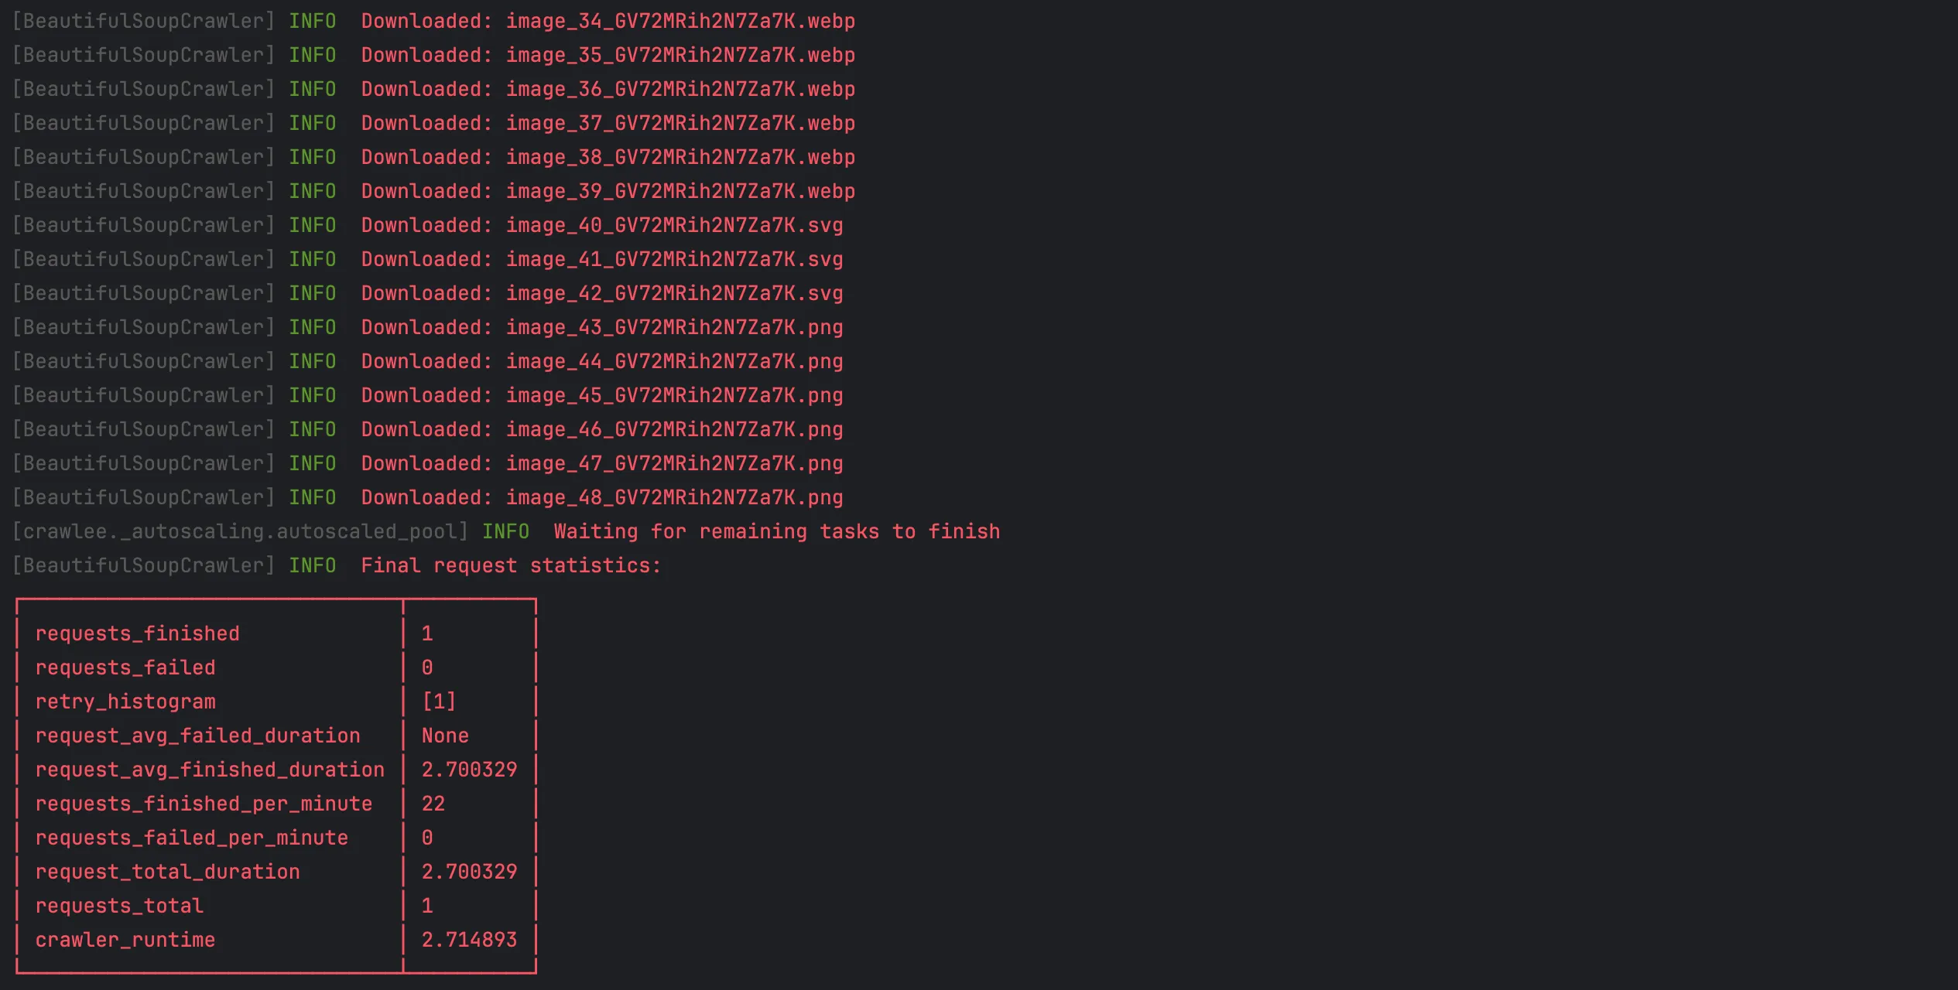Click the requests_finished_per_minute label
Screen dimensions: 1958x990
(x=204, y=804)
